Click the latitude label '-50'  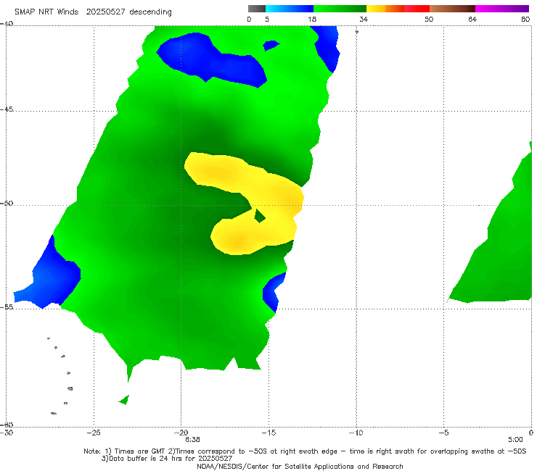point(7,203)
